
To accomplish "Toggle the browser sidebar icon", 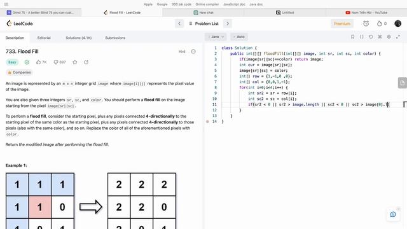I will pyautogui.click(x=6, y=4).
